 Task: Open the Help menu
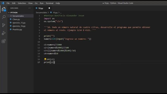coord(58,3)
